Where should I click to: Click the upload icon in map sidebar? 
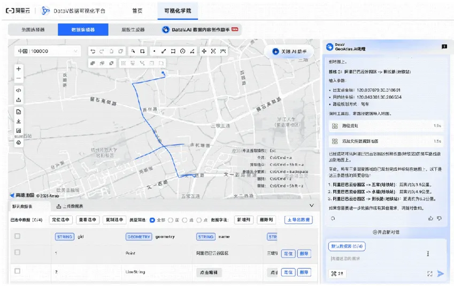pos(19,100)
